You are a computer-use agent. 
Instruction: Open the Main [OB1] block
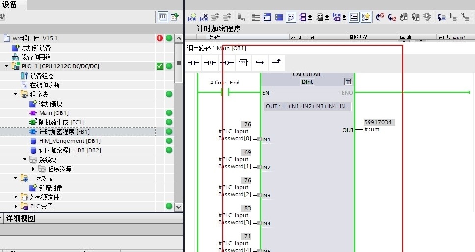[x=54, y=113]
